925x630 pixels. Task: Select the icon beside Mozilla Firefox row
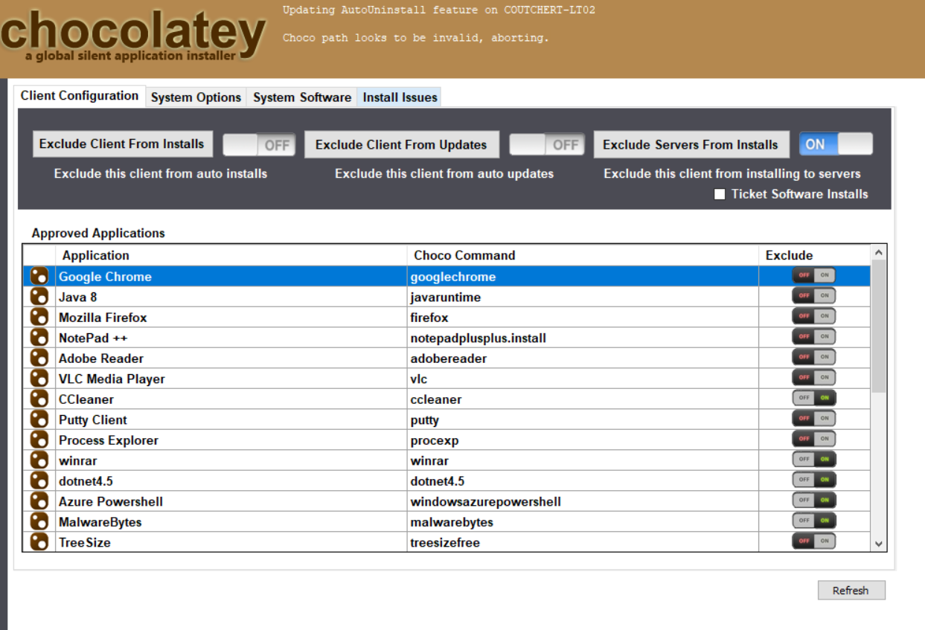coord(39,318)
